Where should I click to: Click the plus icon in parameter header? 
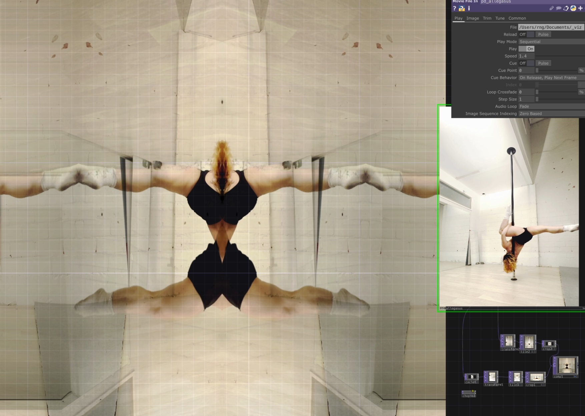580,8
